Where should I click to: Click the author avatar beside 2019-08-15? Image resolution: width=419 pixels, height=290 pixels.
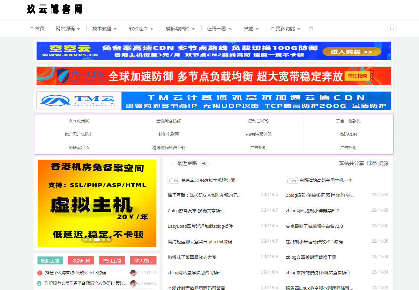(133, 273)
